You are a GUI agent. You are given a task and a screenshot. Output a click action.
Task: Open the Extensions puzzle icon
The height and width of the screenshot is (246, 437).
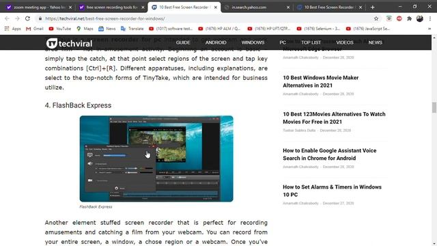coord(410,18)
